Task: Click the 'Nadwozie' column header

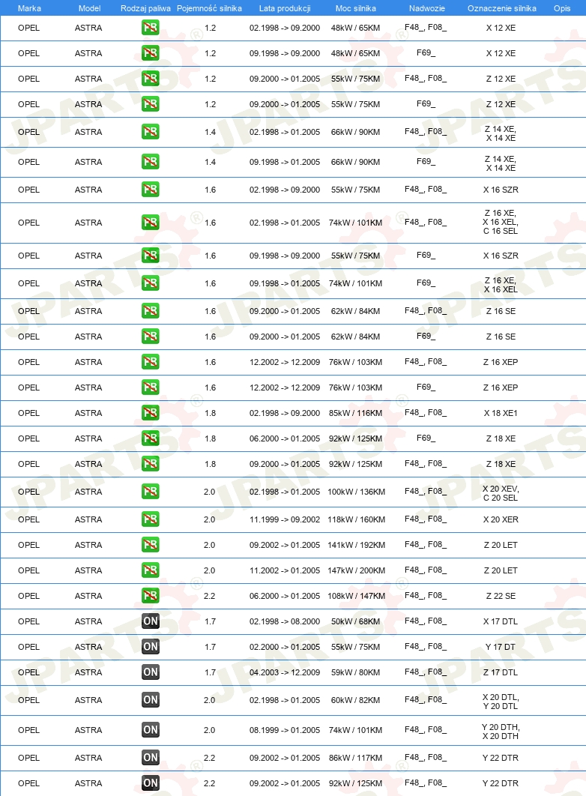Action: coord(426,8)
